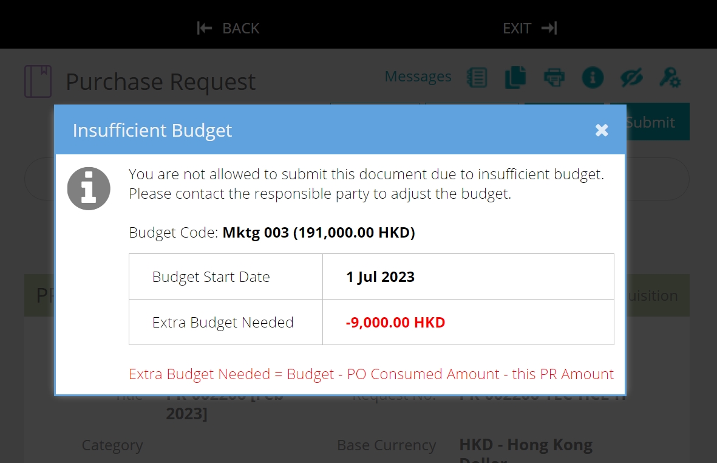Select the Extra Budget Needed amount

click(396, 322)
